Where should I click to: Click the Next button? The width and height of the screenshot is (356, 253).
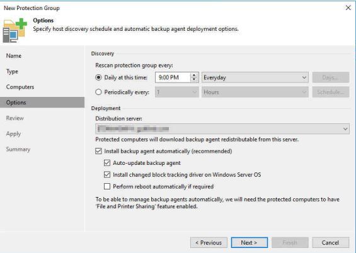(250, 242)
